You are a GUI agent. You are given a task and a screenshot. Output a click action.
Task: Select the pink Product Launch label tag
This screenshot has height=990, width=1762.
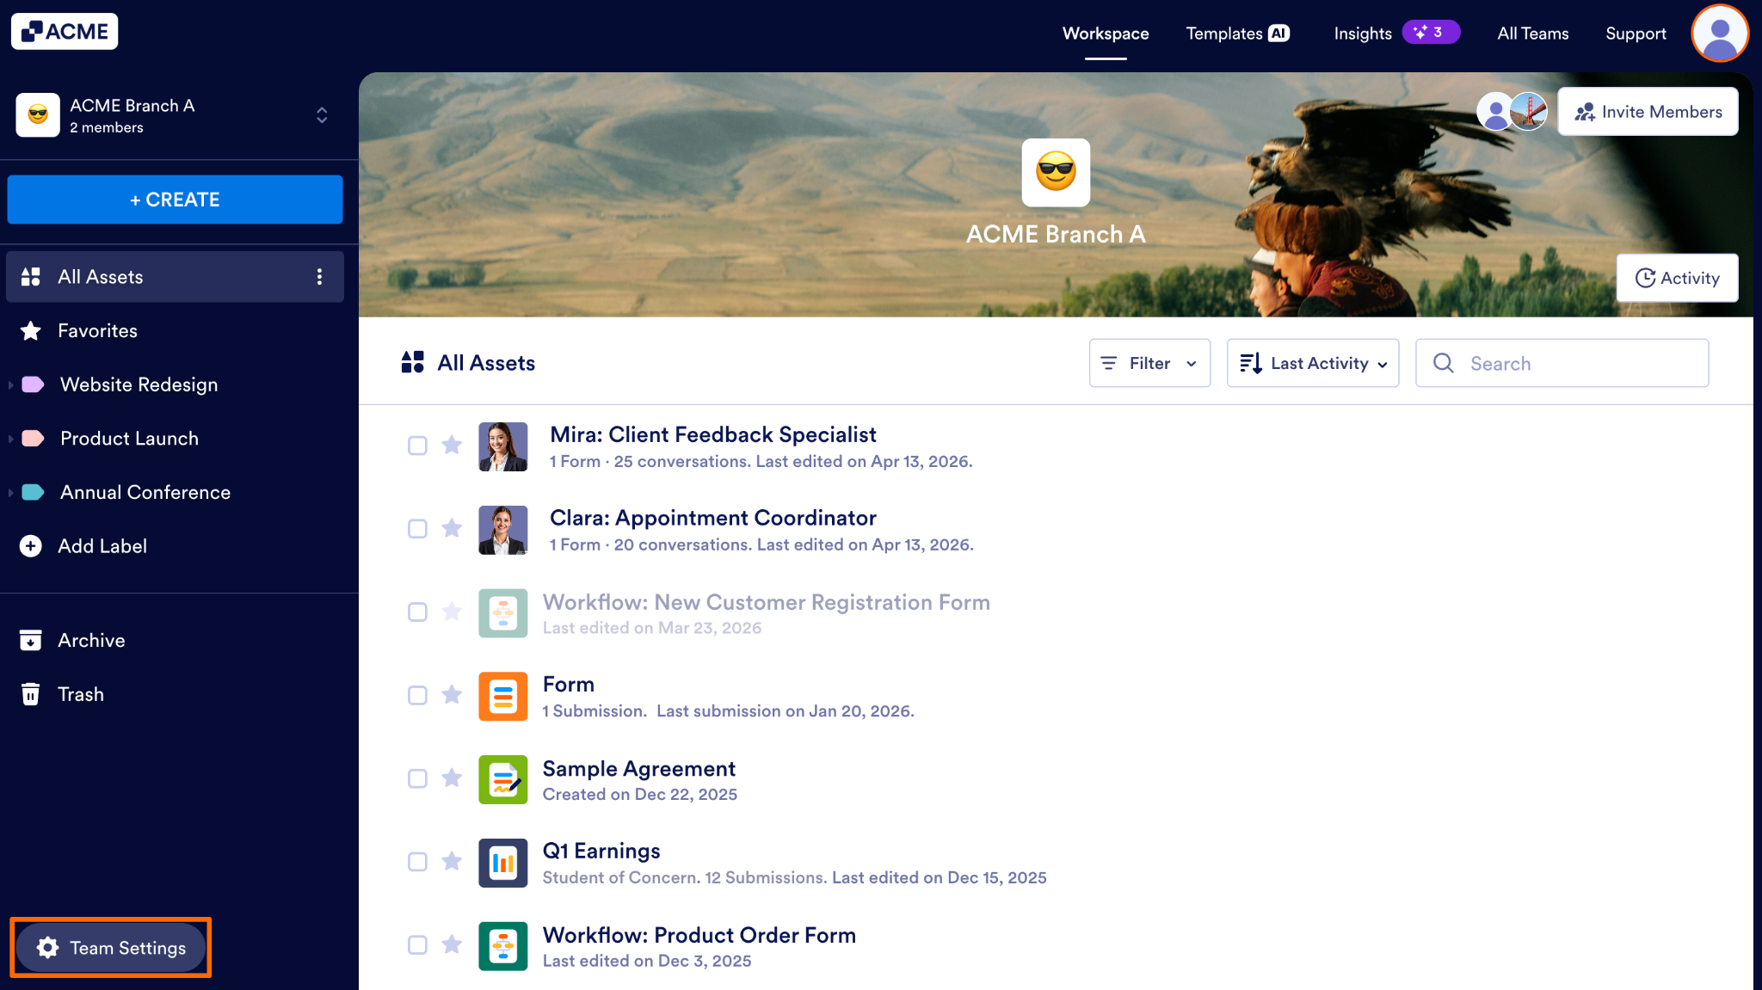[x=33, y=439]
